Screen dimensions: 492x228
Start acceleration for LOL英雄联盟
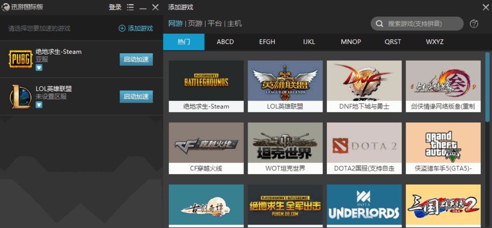point(136,96)
